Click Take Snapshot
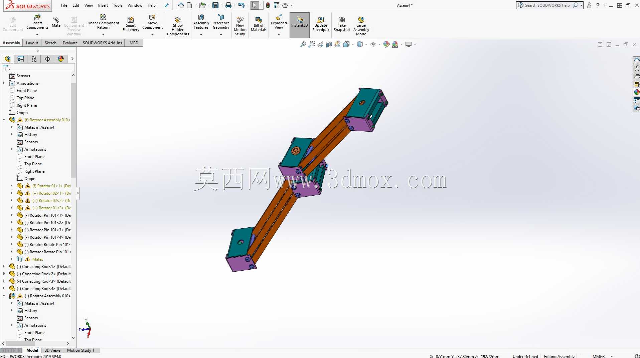 click(342, 24)
